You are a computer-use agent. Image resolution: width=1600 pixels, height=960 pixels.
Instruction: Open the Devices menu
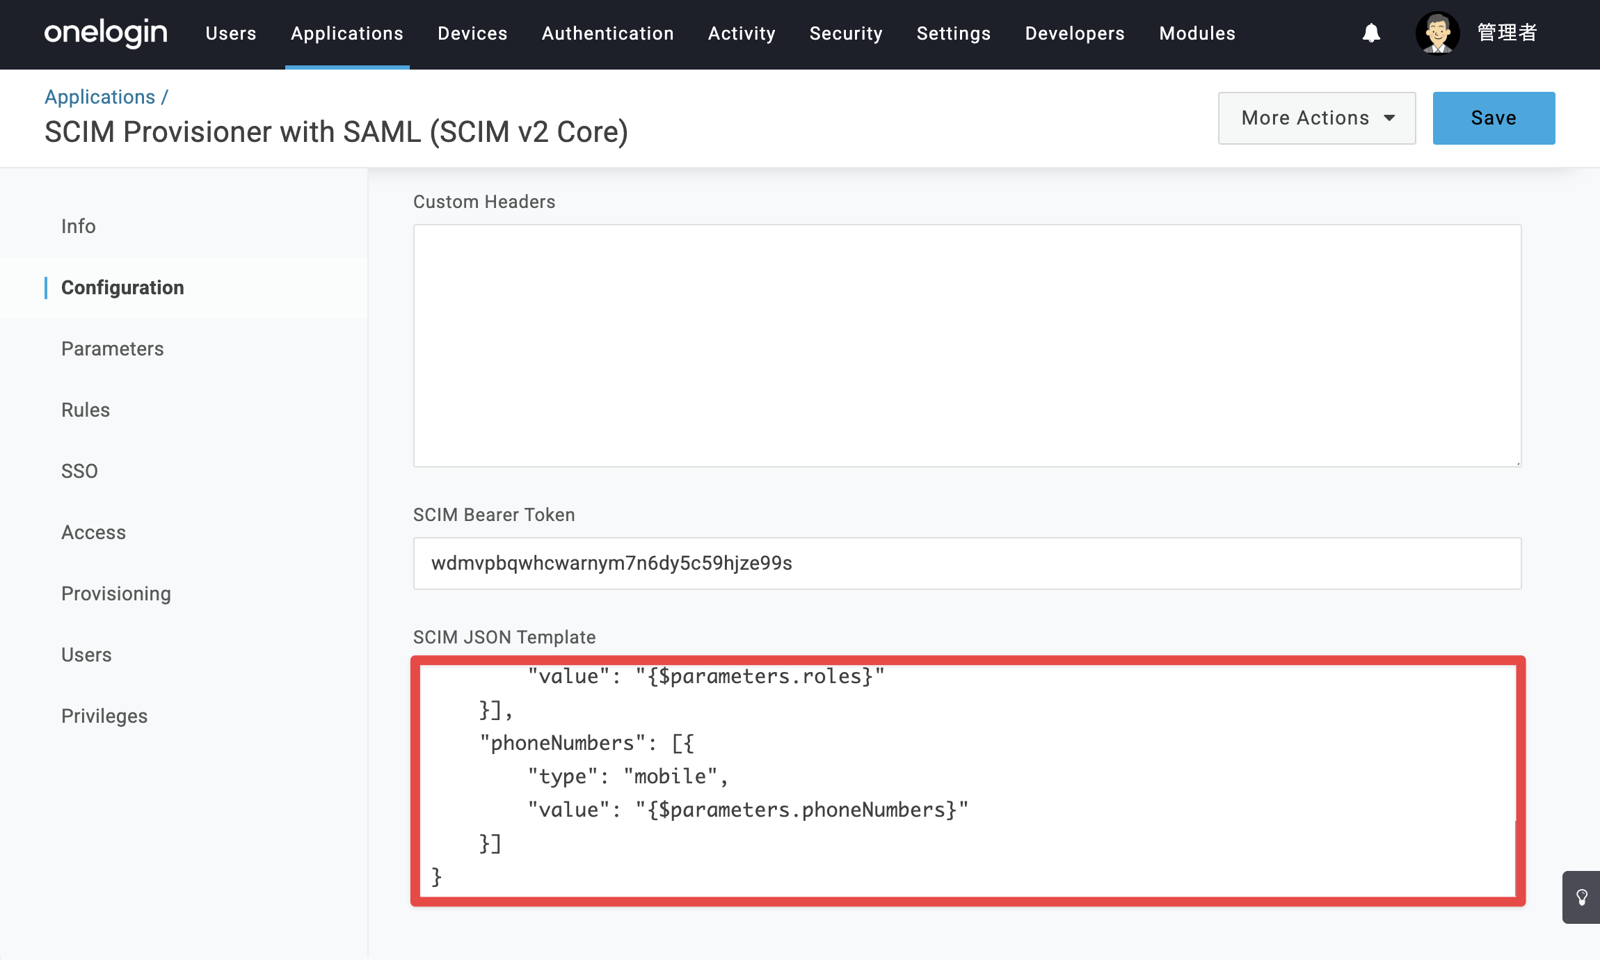472,33
